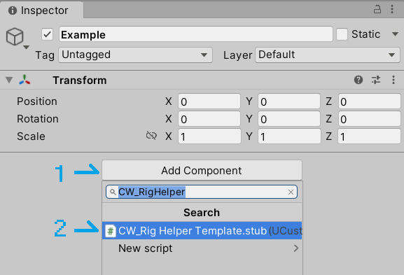Open the Static flags dropdown arrow
The image size is (404, 275).
[x=395, y=34]
